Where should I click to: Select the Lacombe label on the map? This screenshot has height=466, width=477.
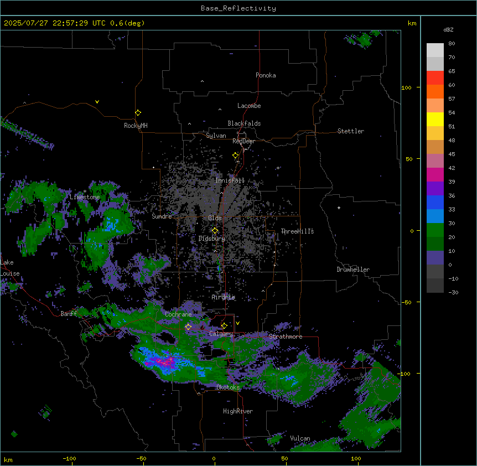[249, 106]
